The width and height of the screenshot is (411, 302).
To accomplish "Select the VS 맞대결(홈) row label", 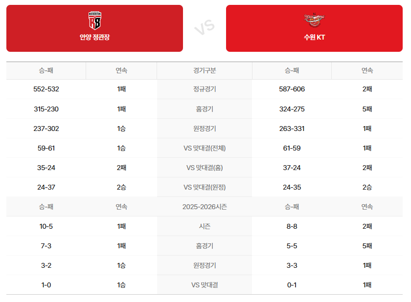I will coord(205,168).
